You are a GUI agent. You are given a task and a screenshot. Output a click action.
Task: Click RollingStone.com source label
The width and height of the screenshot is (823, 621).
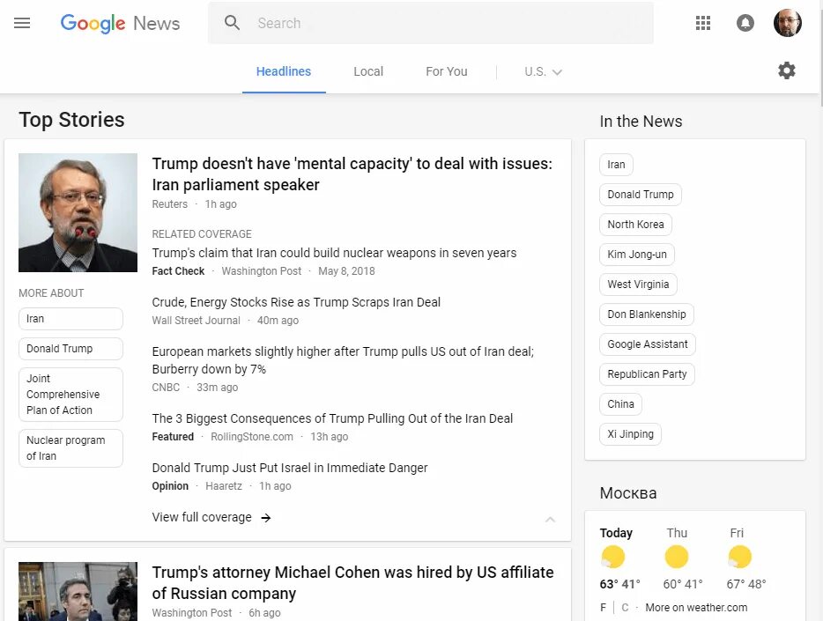[252, 436]
